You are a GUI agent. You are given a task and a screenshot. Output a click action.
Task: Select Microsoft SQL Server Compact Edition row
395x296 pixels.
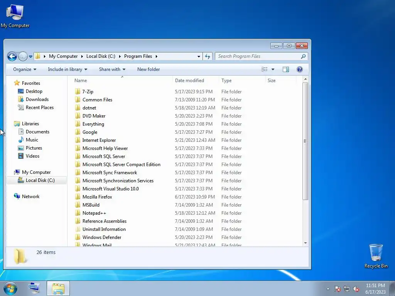click(x=185, y=164)
